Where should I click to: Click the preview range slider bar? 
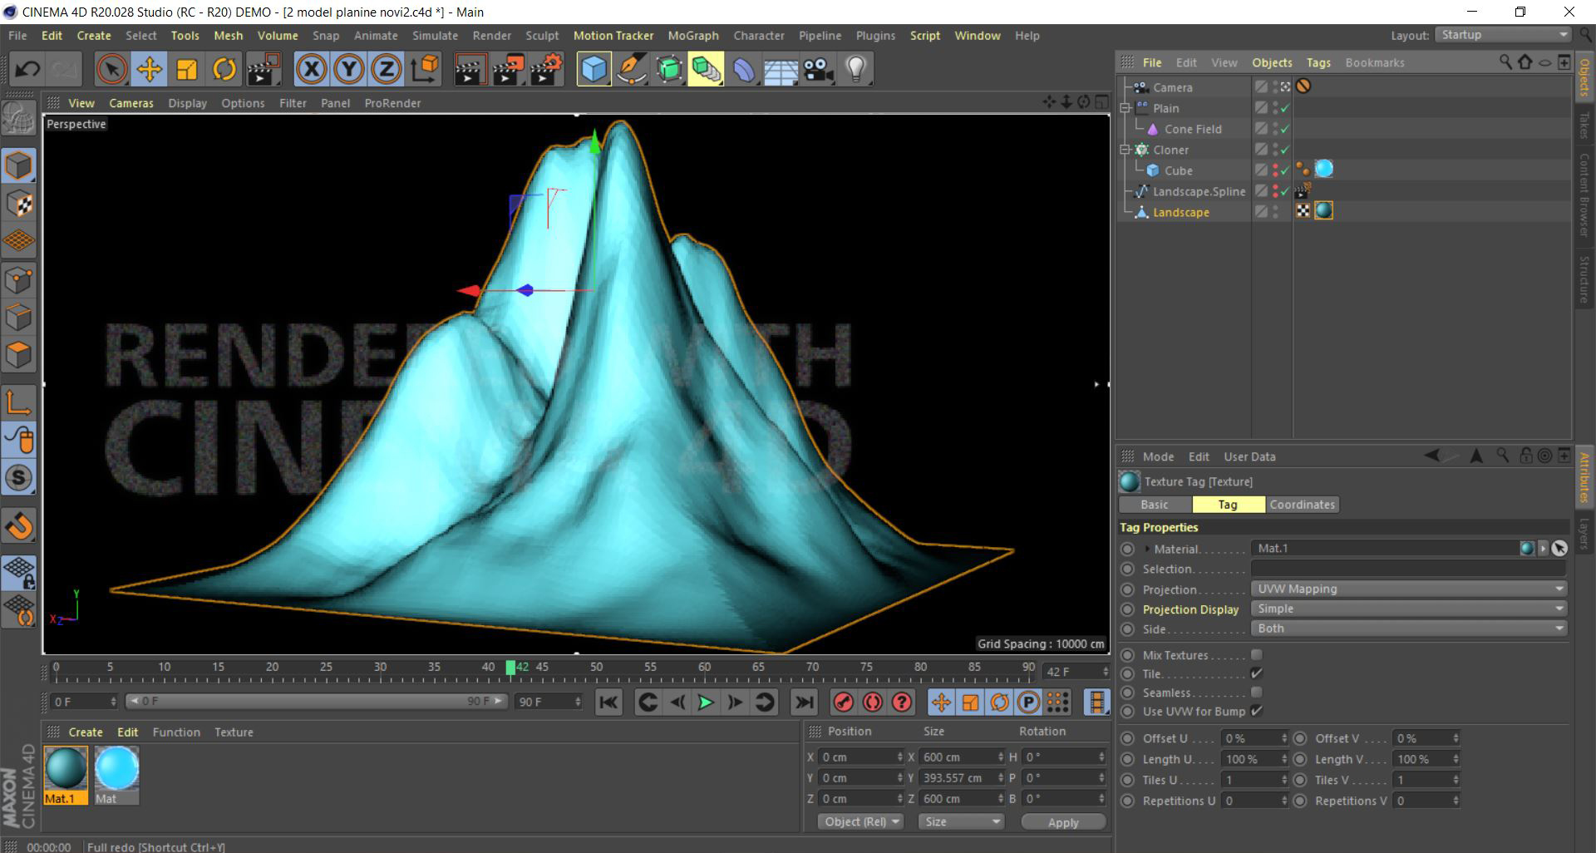coord(316,702)
